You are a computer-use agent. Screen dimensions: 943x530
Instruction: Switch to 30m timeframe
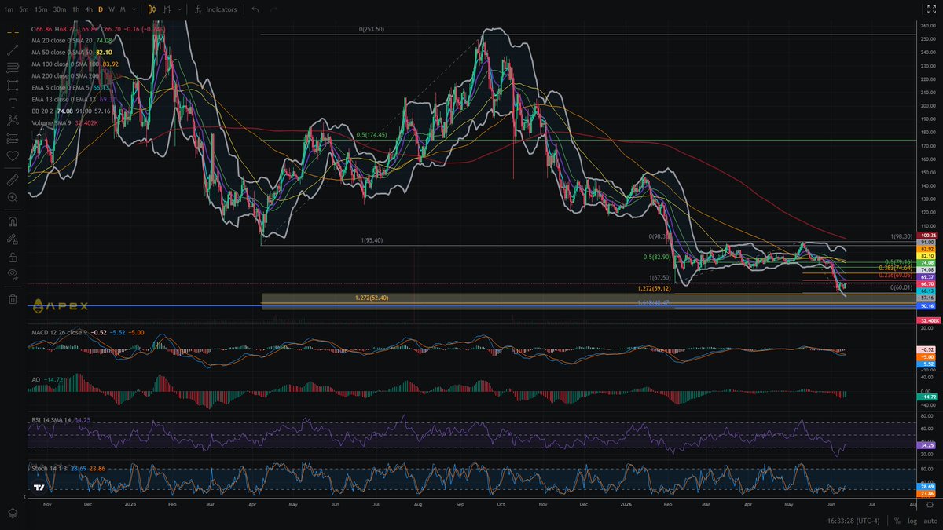pyautogui.click(x=60, y=9)
